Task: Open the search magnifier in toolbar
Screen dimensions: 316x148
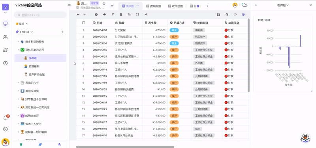Action: pyautogui.click(x=227, y=15)
